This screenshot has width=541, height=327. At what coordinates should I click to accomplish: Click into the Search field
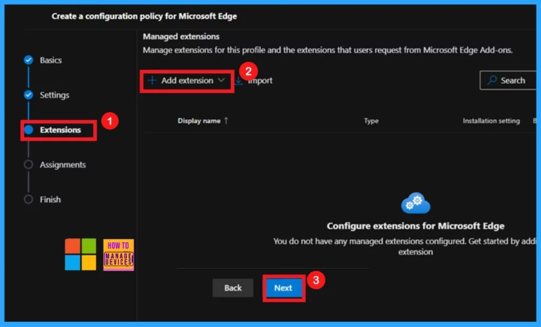pyautogui.click(x=508, y=80)
